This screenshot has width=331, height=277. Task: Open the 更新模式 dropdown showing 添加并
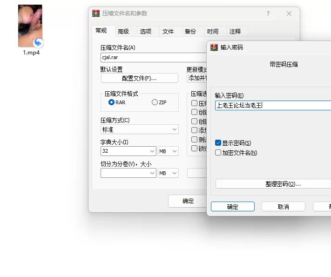pos(197,78)
